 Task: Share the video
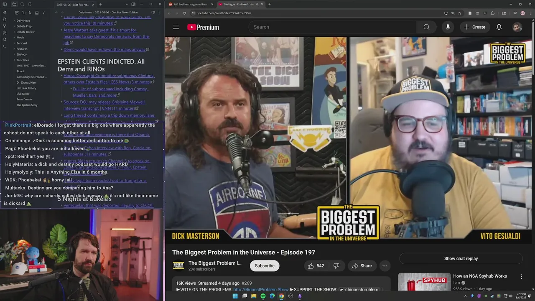click(x=362, y=266)
